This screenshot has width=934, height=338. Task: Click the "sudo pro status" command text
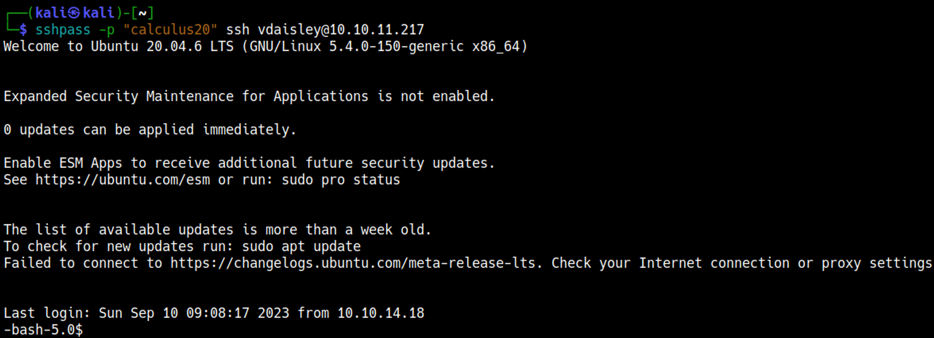tap(340, 180)
